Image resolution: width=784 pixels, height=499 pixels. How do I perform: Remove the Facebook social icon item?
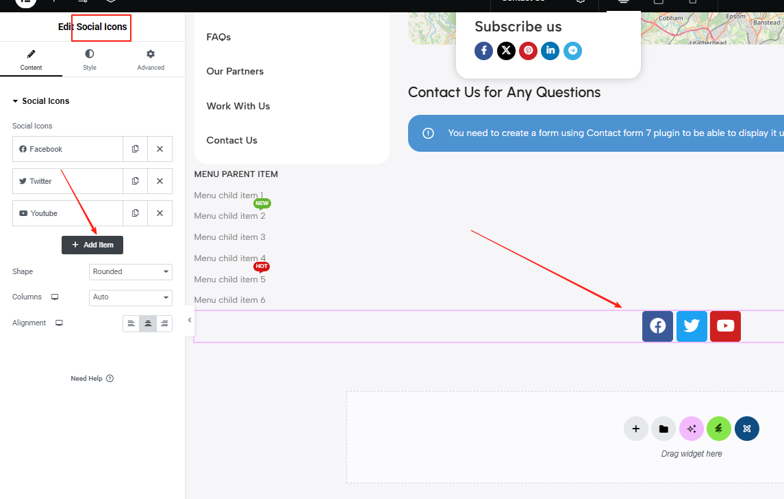click(x=160, y=149)
